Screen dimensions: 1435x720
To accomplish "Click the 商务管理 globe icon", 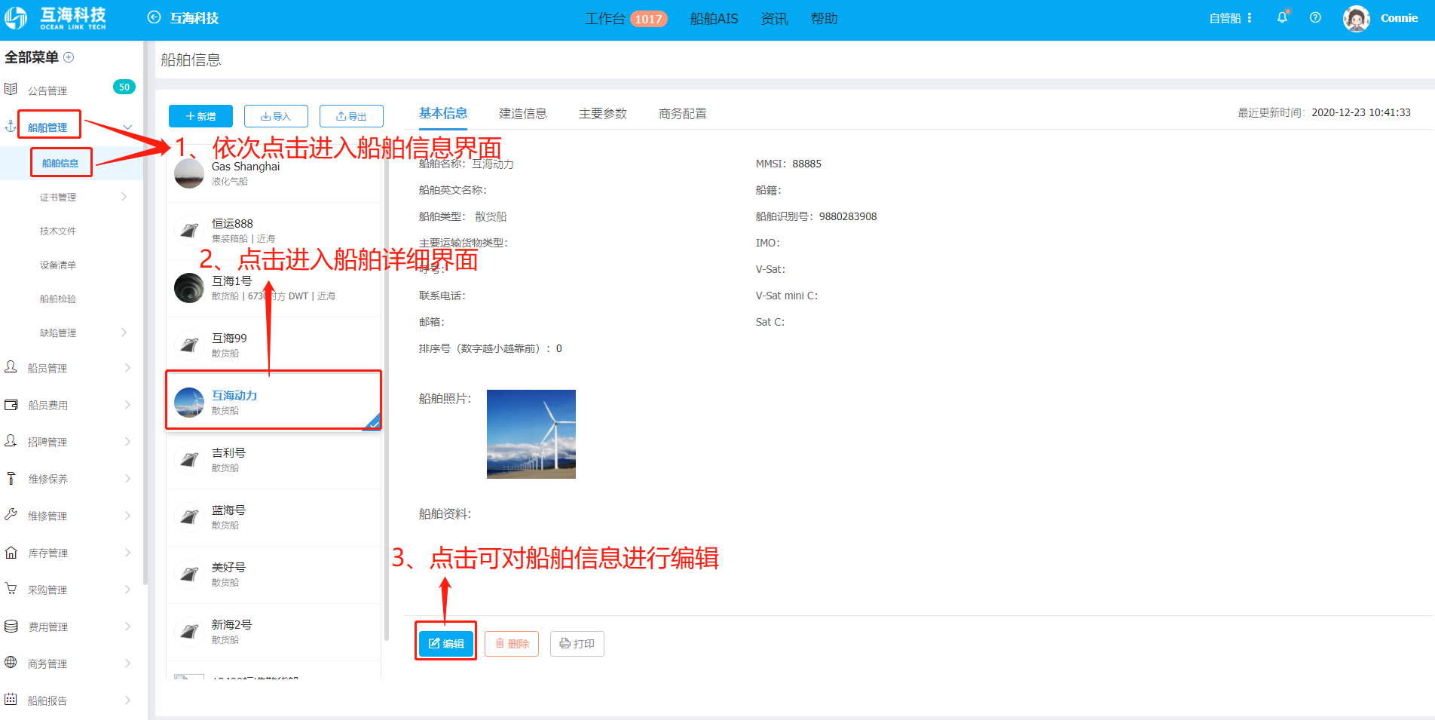I will 11,663.
